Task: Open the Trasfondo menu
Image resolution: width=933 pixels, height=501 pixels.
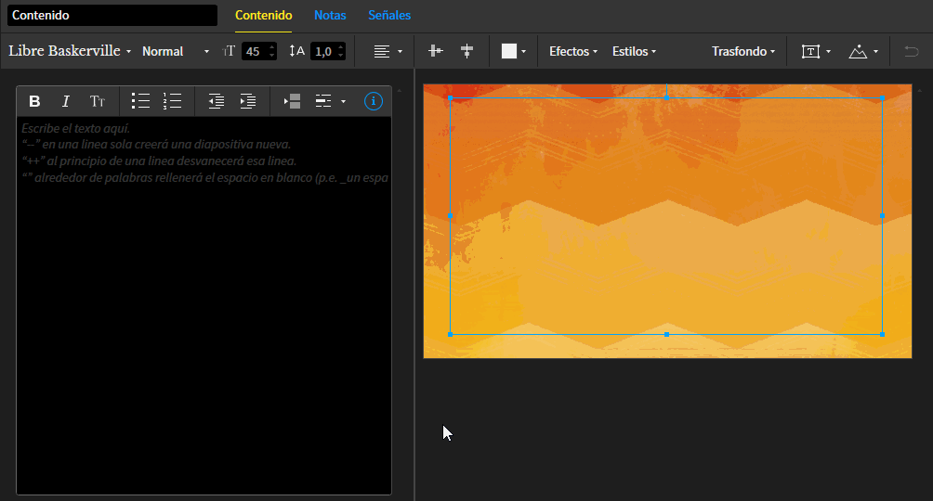Action: click(743, 51)
